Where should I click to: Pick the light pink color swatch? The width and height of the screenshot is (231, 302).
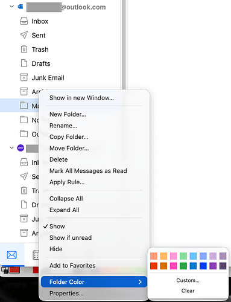[174, 256]
